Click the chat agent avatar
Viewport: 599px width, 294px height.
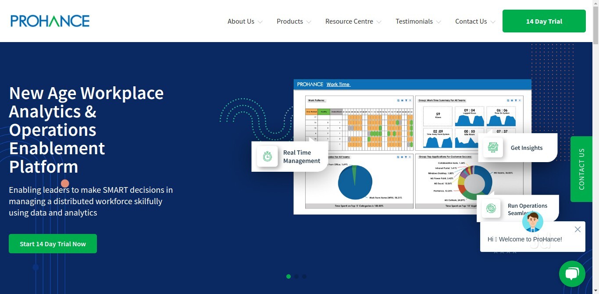[532, 222]
